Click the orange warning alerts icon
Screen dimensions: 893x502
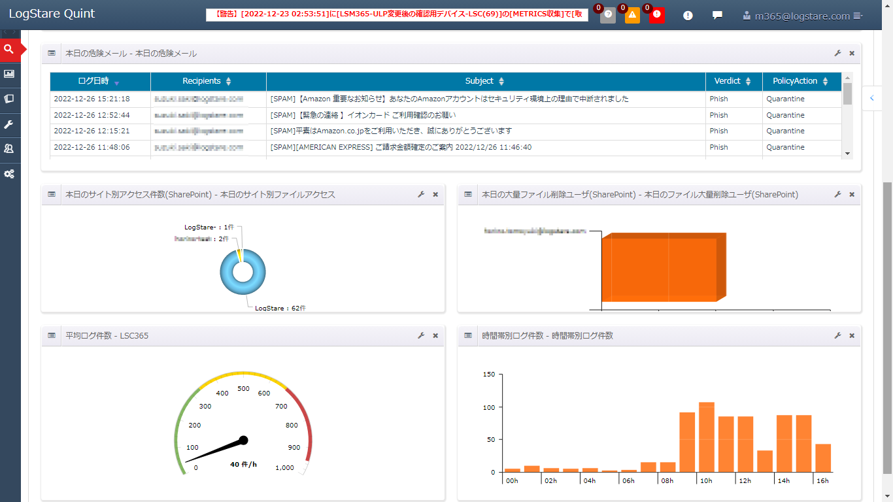[x=632, y=14]
